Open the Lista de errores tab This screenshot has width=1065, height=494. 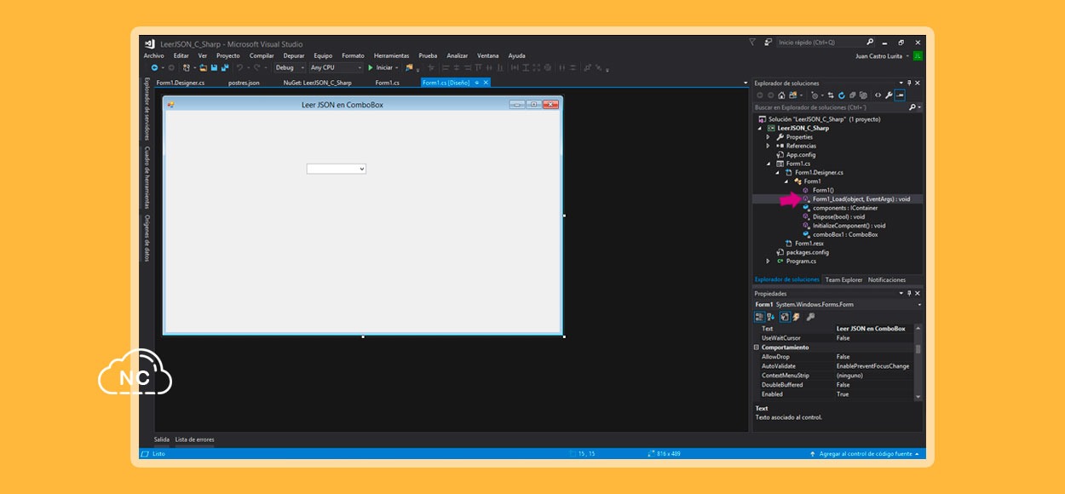point(194,439)
